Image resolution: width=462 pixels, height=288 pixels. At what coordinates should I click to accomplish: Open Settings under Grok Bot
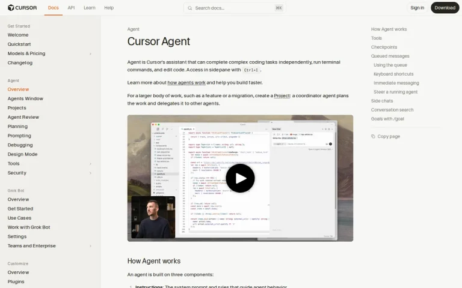click(x=17, y=236)
